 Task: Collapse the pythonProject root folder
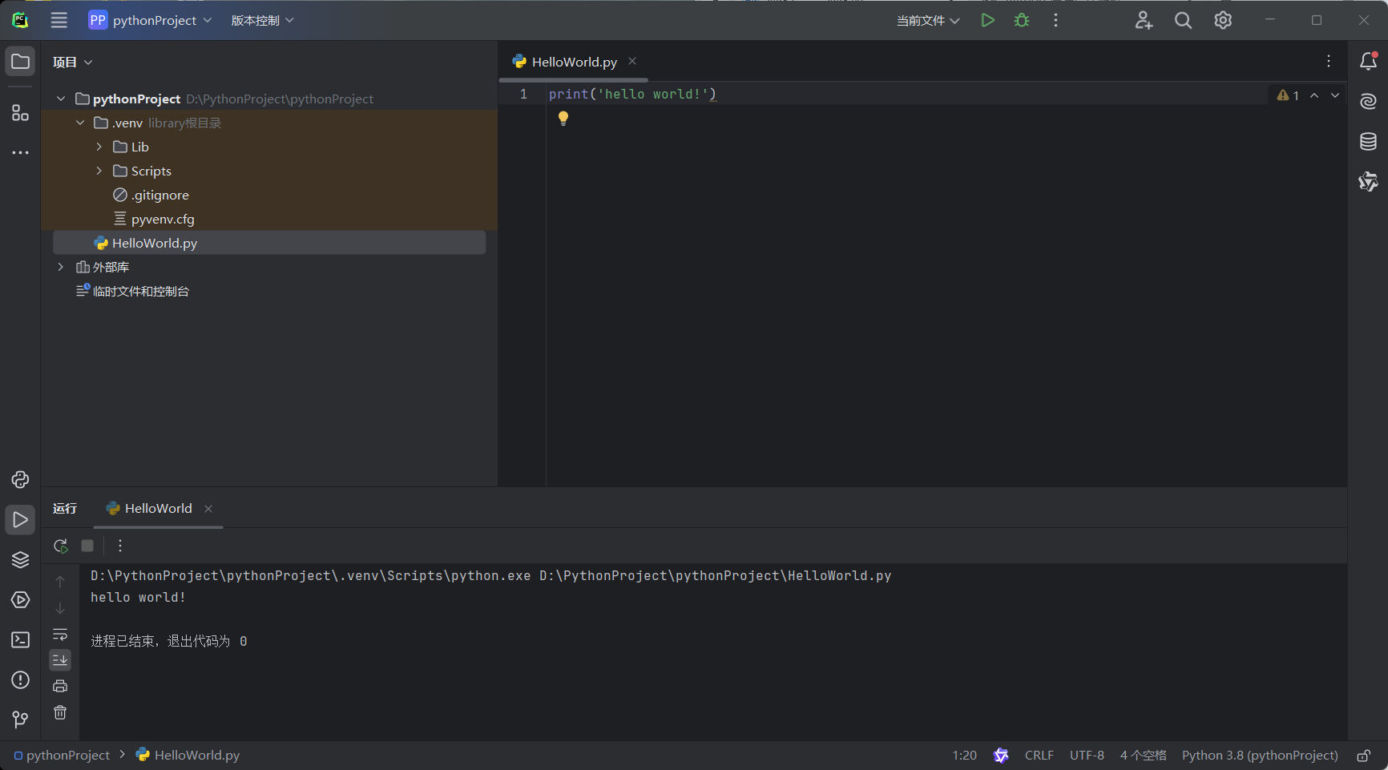point(61,99)
